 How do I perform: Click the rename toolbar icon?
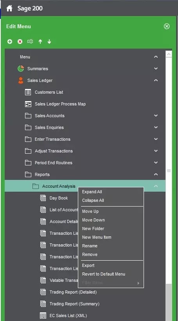click(x=30, y=42)
